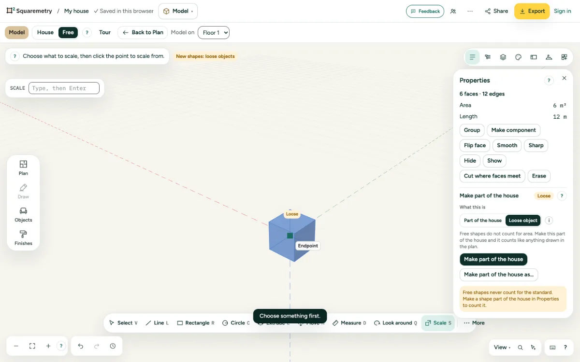
Task: Set What this is to Part of the house
Action: (x=483, y=221)
